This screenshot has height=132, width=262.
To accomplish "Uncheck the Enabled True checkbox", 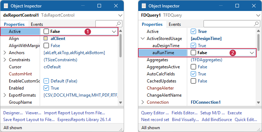I will pyautogui.click(x=46, y=88).
